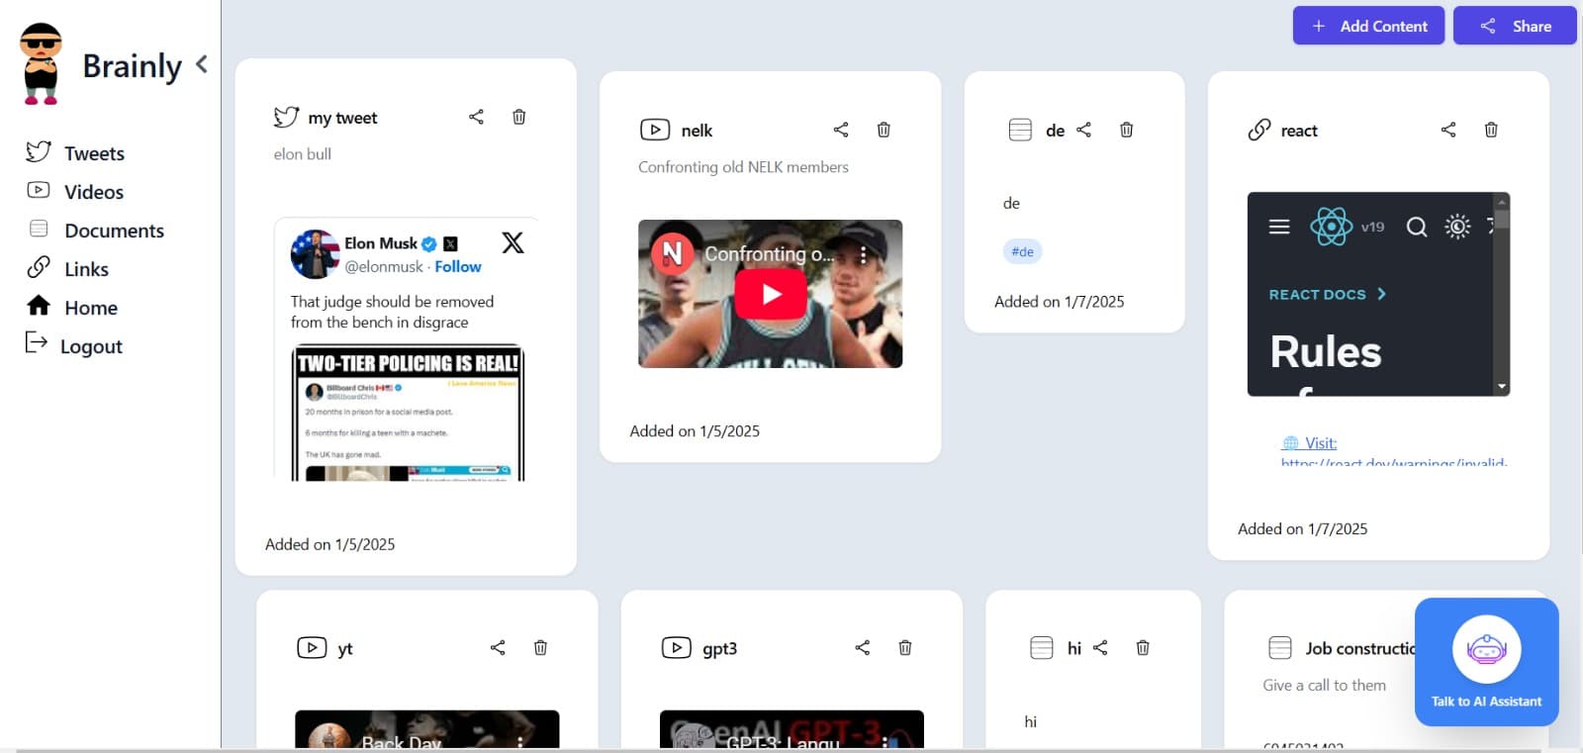Select Documents in the sidebar

tap(113, 231)
